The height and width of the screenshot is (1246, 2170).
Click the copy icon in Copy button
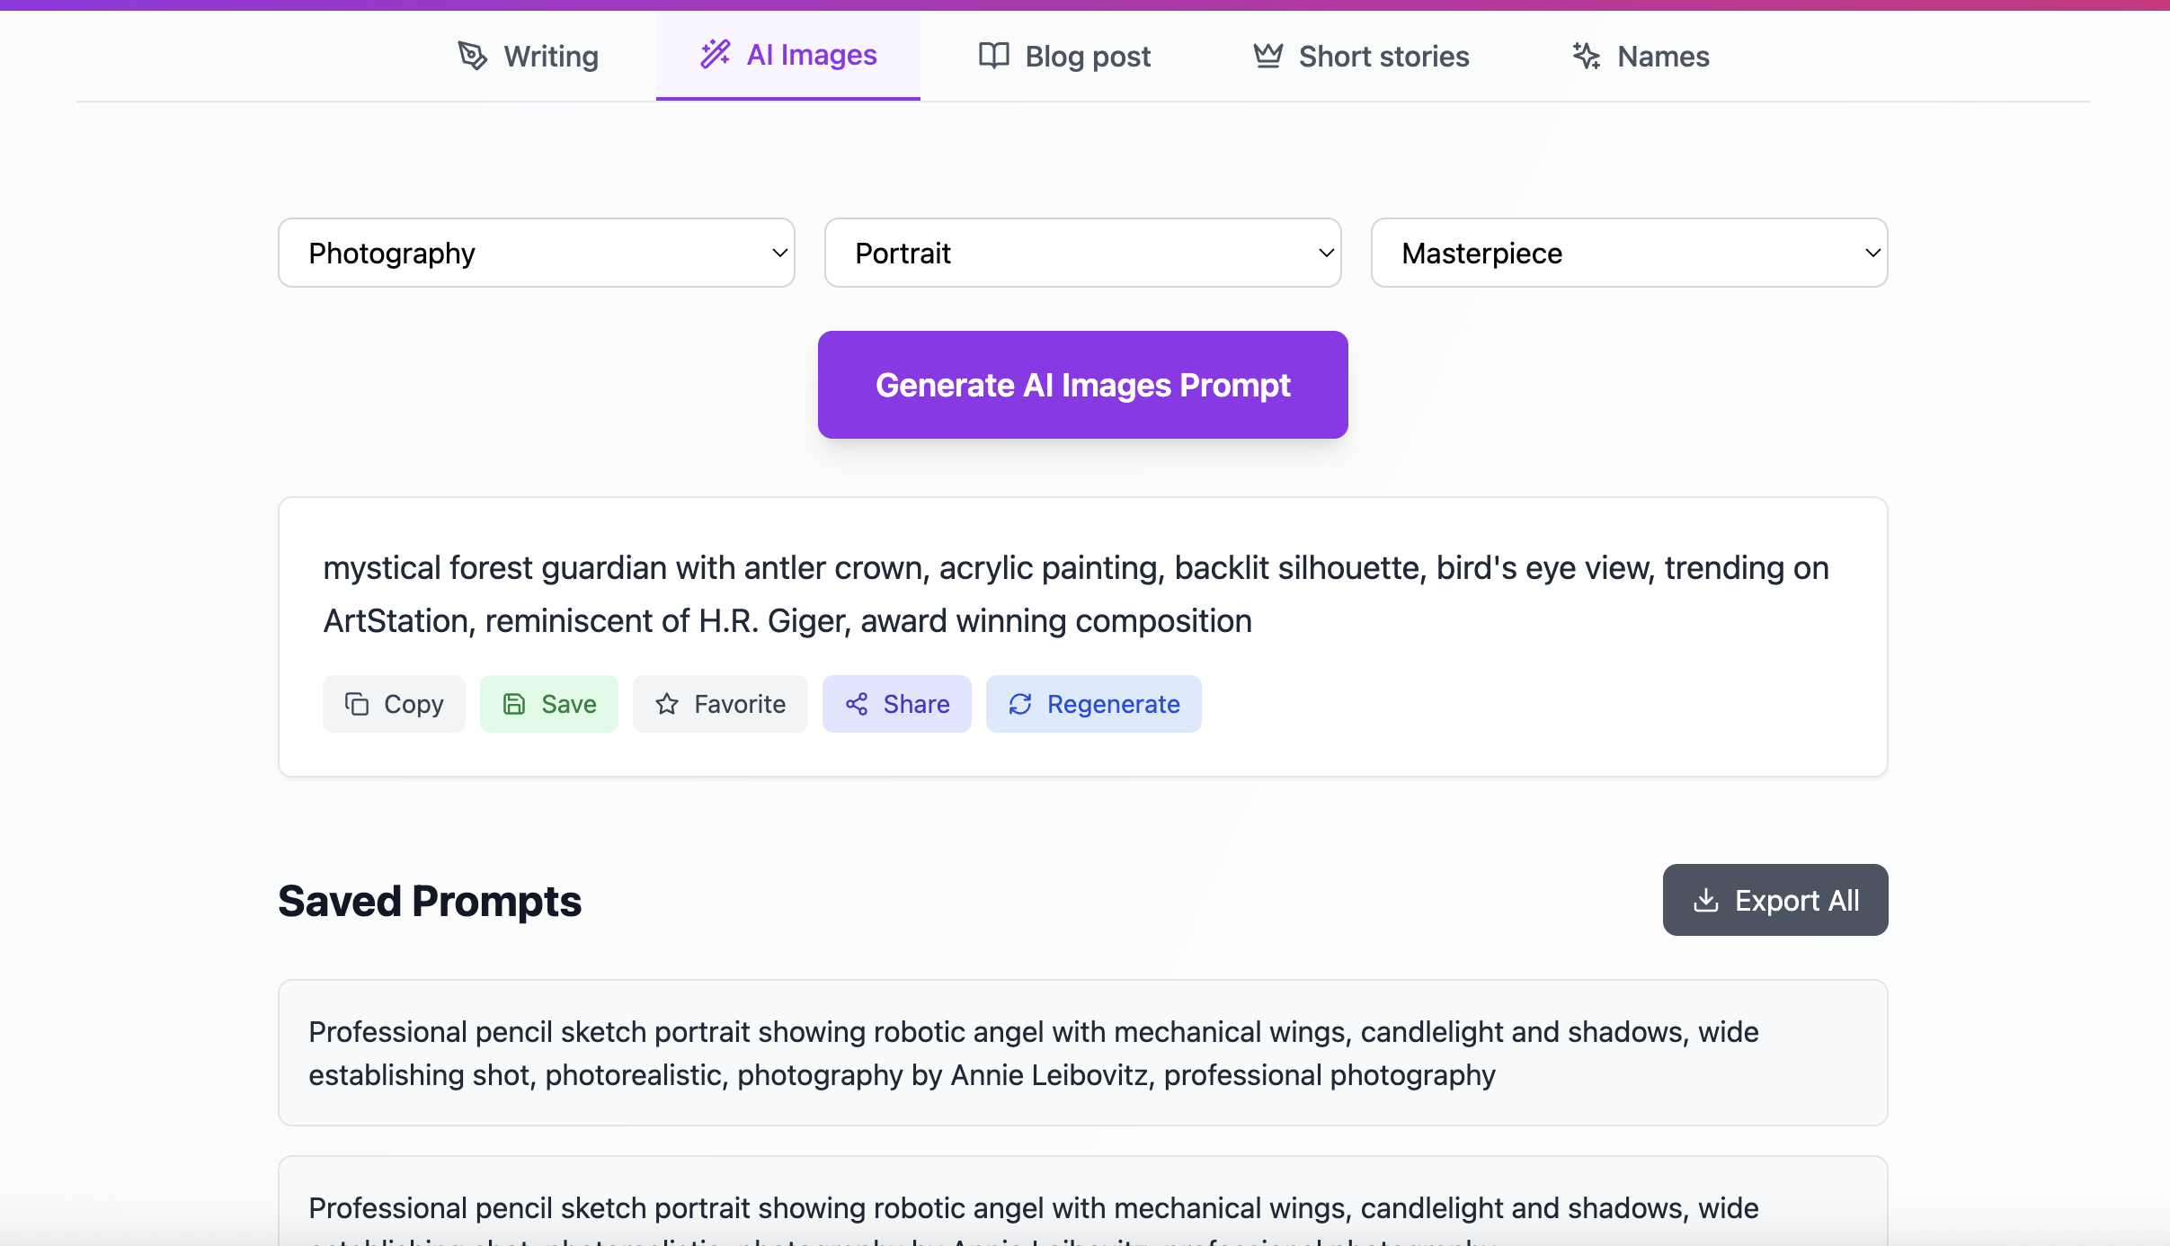tap(357, 704)
